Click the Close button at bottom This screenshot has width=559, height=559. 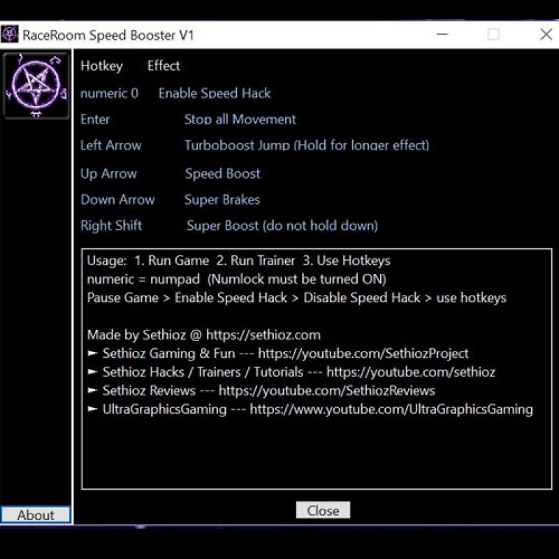(323, 510)
